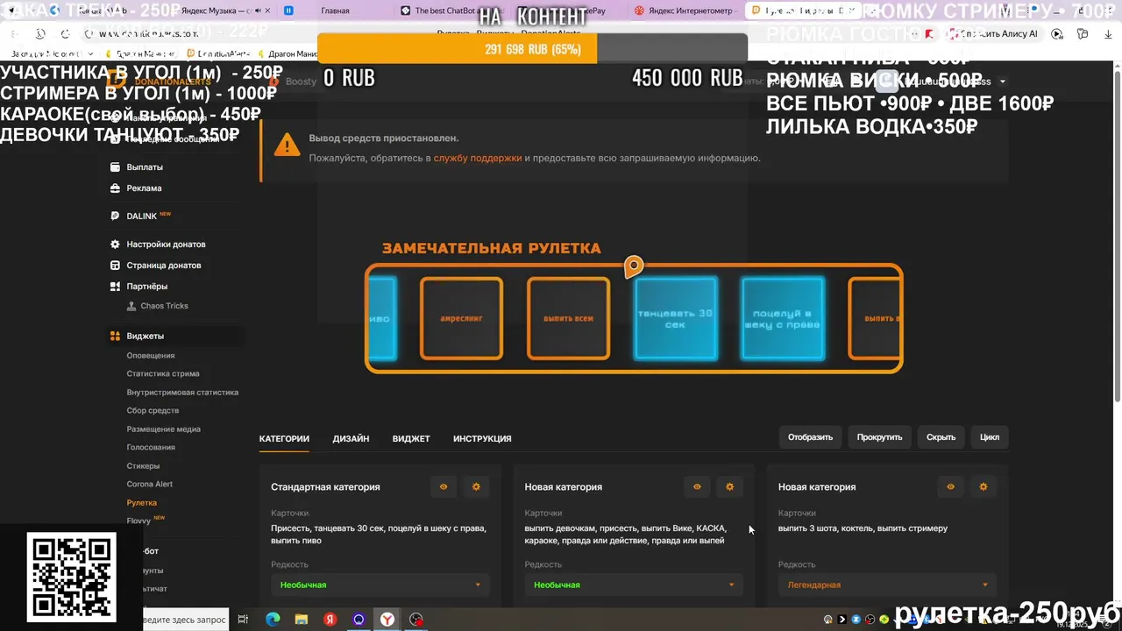Switch to the Главная browser tab

click(x=335, y=11)
